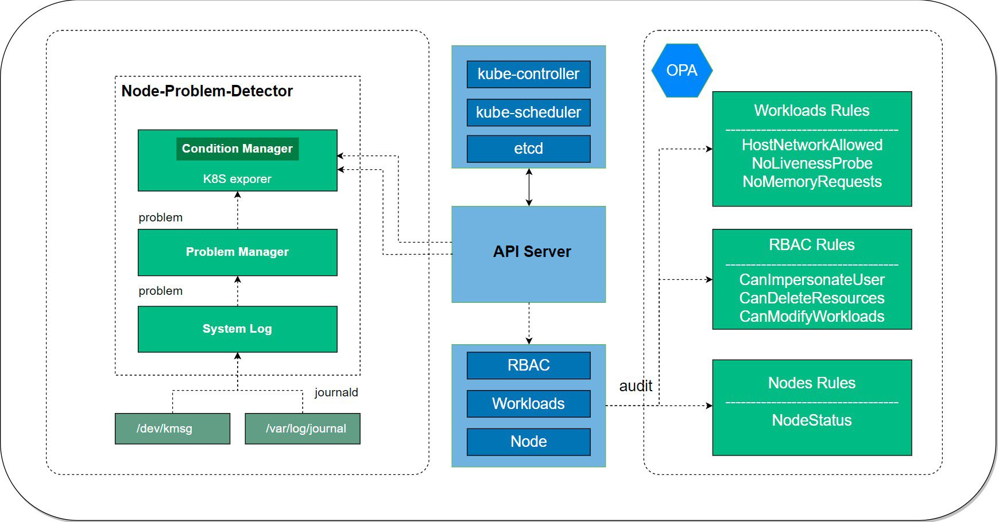Click the RBAC box under API Server
The image size is (999, 522).
coord(528,365)
